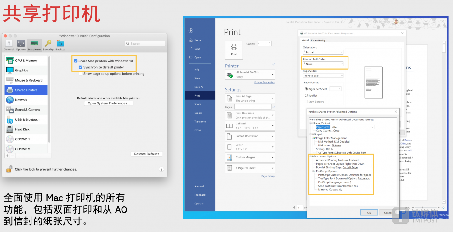Switch to the Security tab
Image resolution: width=453 pixels, height=232 pixels.
[x=48, y=45]
